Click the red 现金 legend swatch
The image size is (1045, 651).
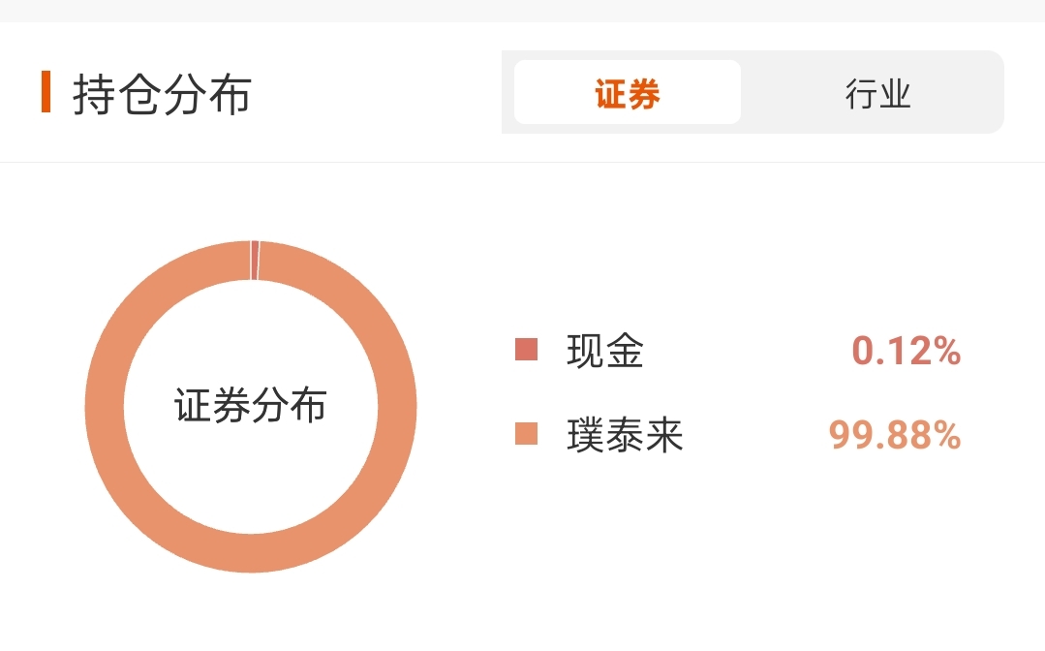526,349
